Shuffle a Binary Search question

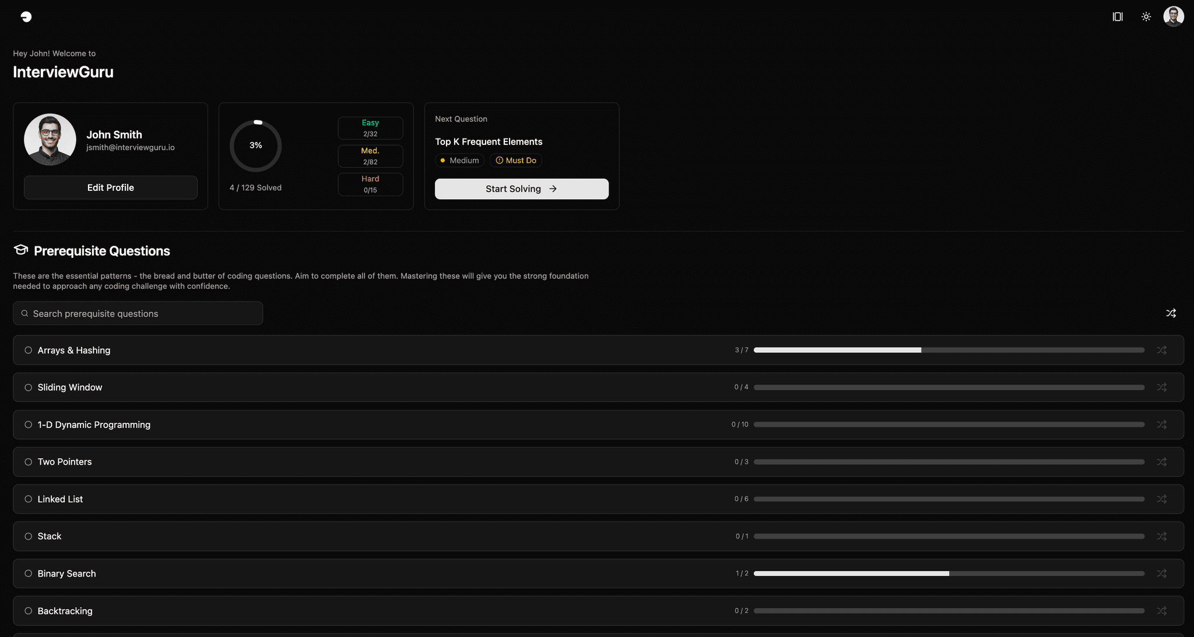pyautogui.click(x=1162, y=573)
